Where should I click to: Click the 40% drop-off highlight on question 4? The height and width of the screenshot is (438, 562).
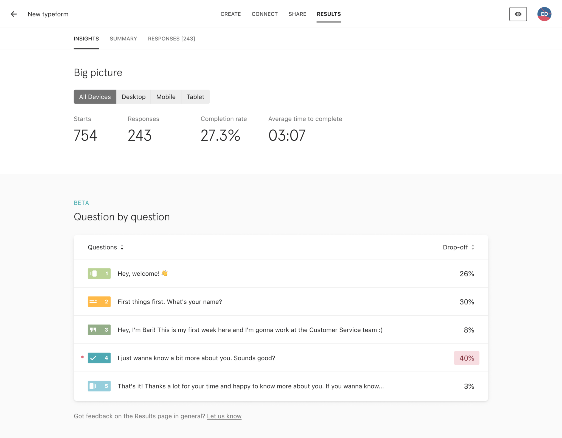click(x=467, y=358)
